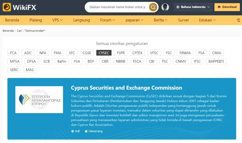Open the Bahasa Indonesia language dropdown
Image resolution: width=242 pixels, height=143 pixels.
193,7
